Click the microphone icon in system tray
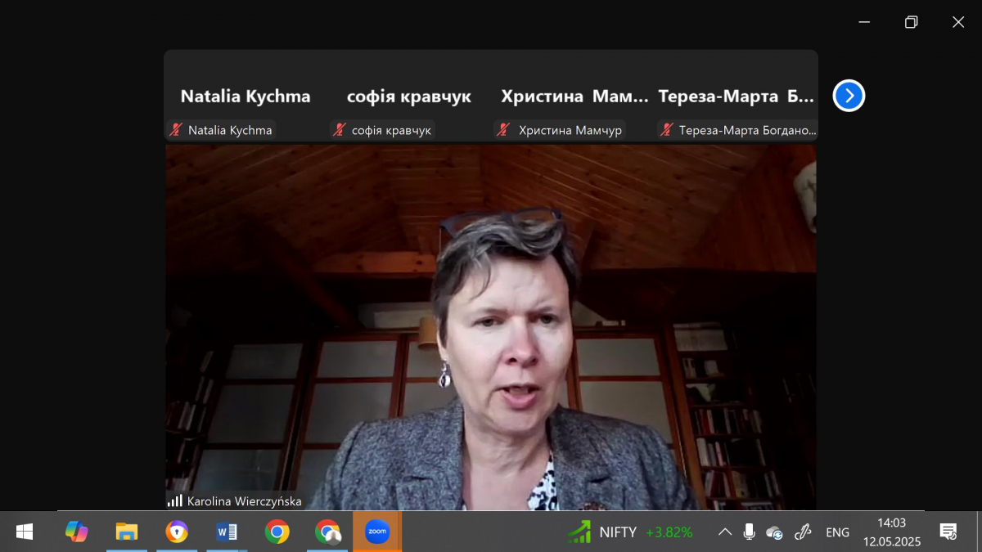 (x=749, y=532)
